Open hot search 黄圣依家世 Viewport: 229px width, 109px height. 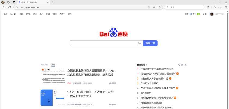pos(146,93)
